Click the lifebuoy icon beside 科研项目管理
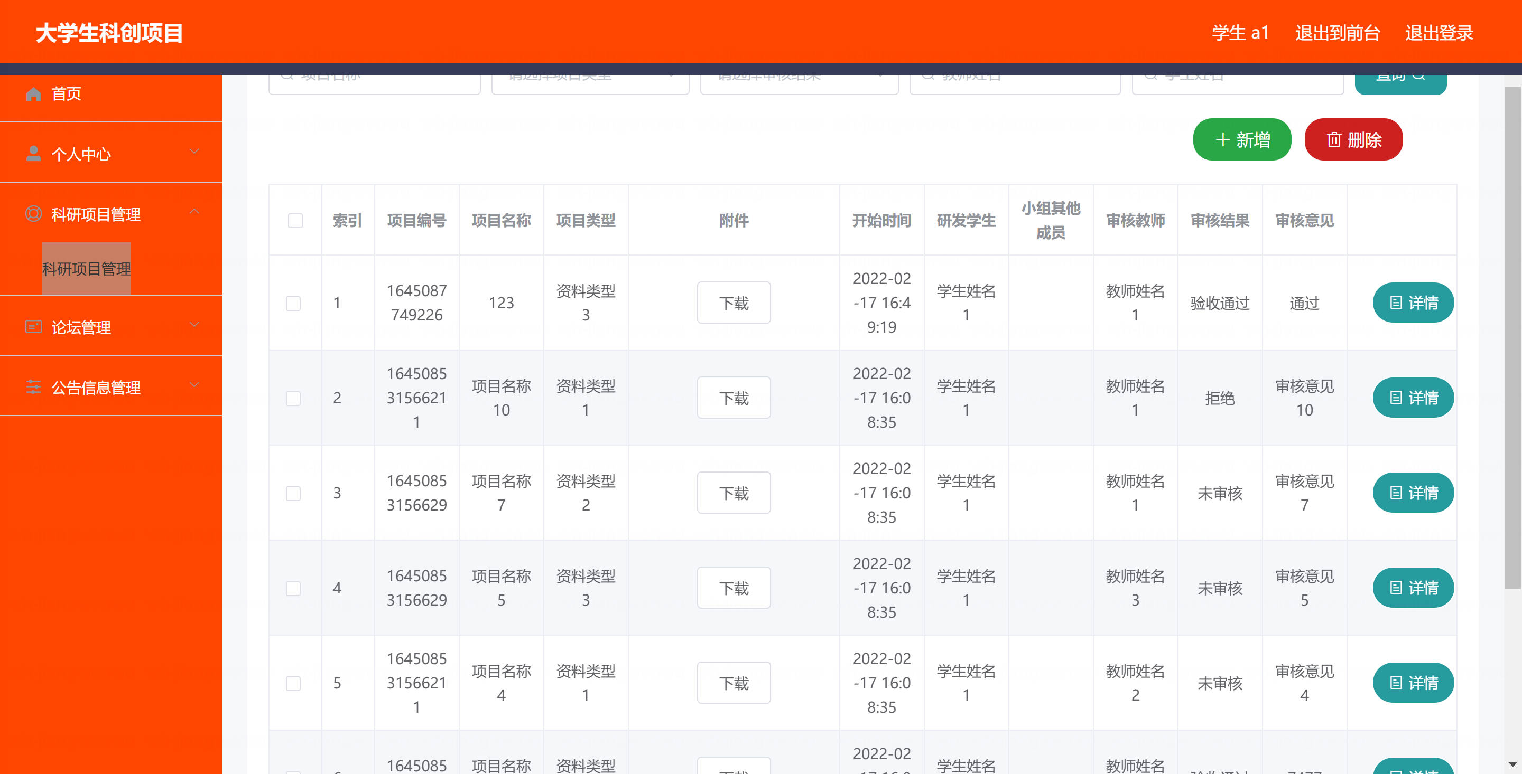Viewport: 1522px width, 774px height. tap(34, 214)
